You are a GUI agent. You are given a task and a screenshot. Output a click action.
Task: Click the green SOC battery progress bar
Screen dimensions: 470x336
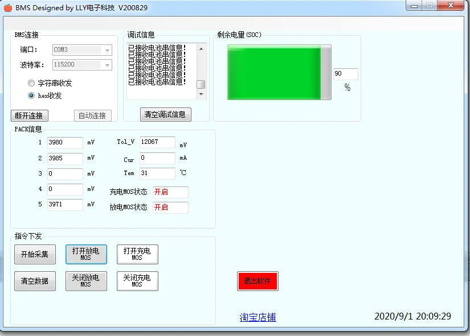click(279, 72)
